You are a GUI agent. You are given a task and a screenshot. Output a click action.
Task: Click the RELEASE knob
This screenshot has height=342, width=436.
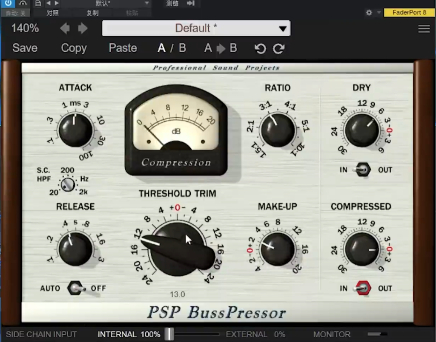[x=75, y=249]
